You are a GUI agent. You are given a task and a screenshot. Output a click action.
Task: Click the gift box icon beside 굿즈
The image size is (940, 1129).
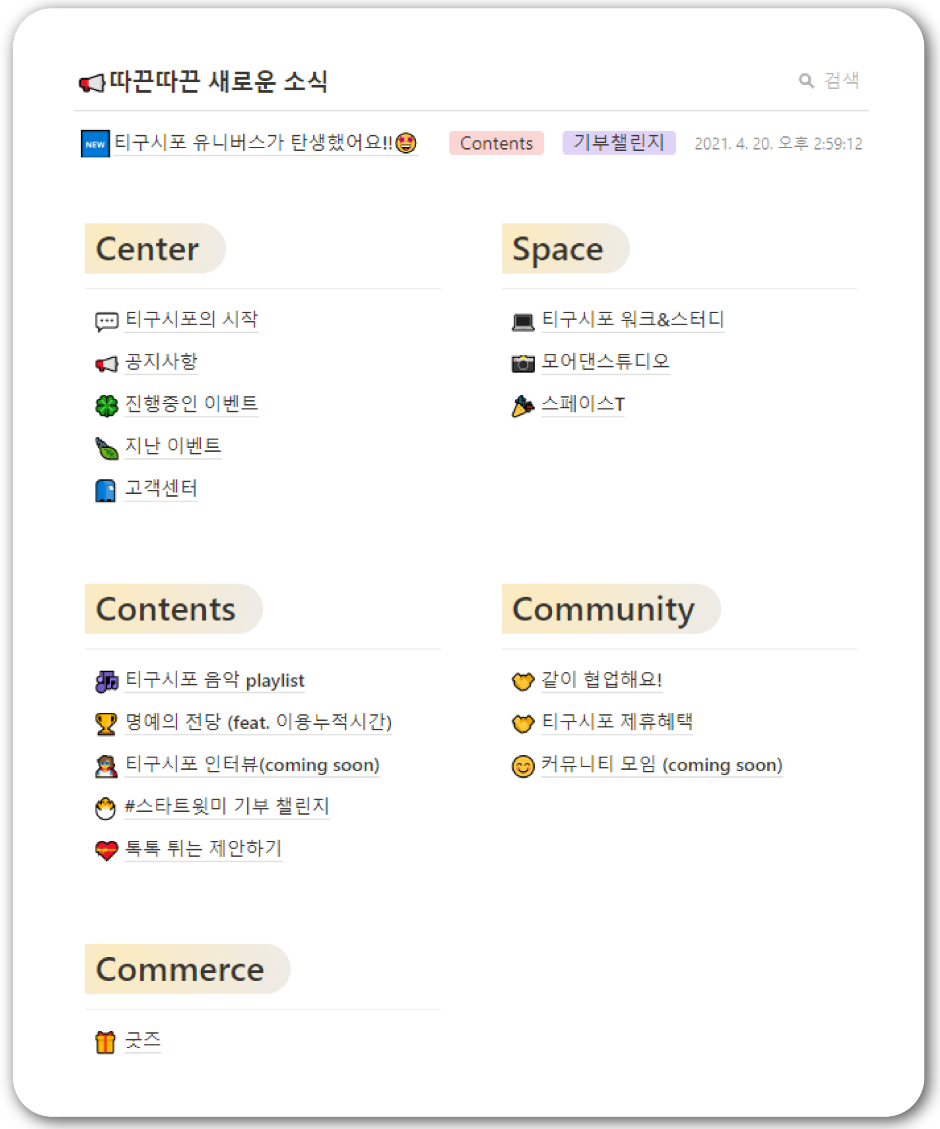point(105,1042)
